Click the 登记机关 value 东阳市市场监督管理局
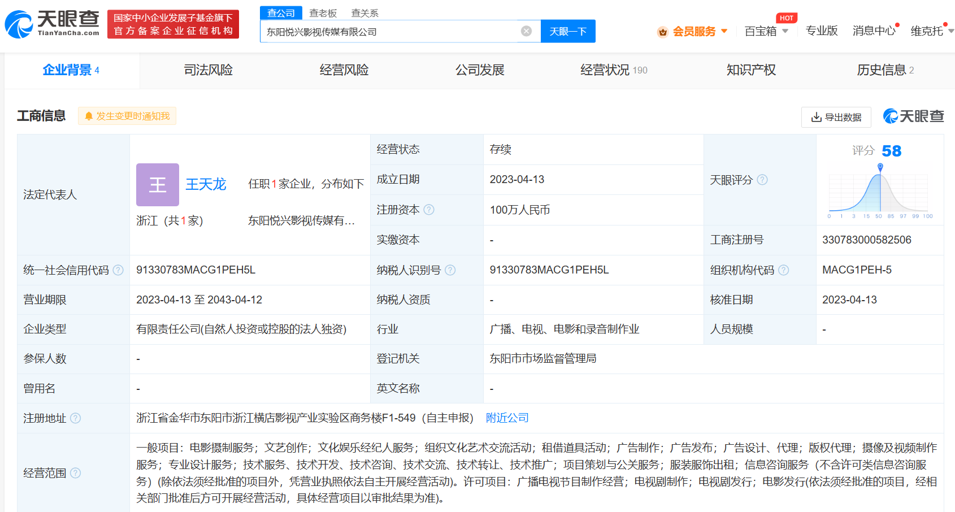Screen dimensions: 955x512 coord(543,358)
